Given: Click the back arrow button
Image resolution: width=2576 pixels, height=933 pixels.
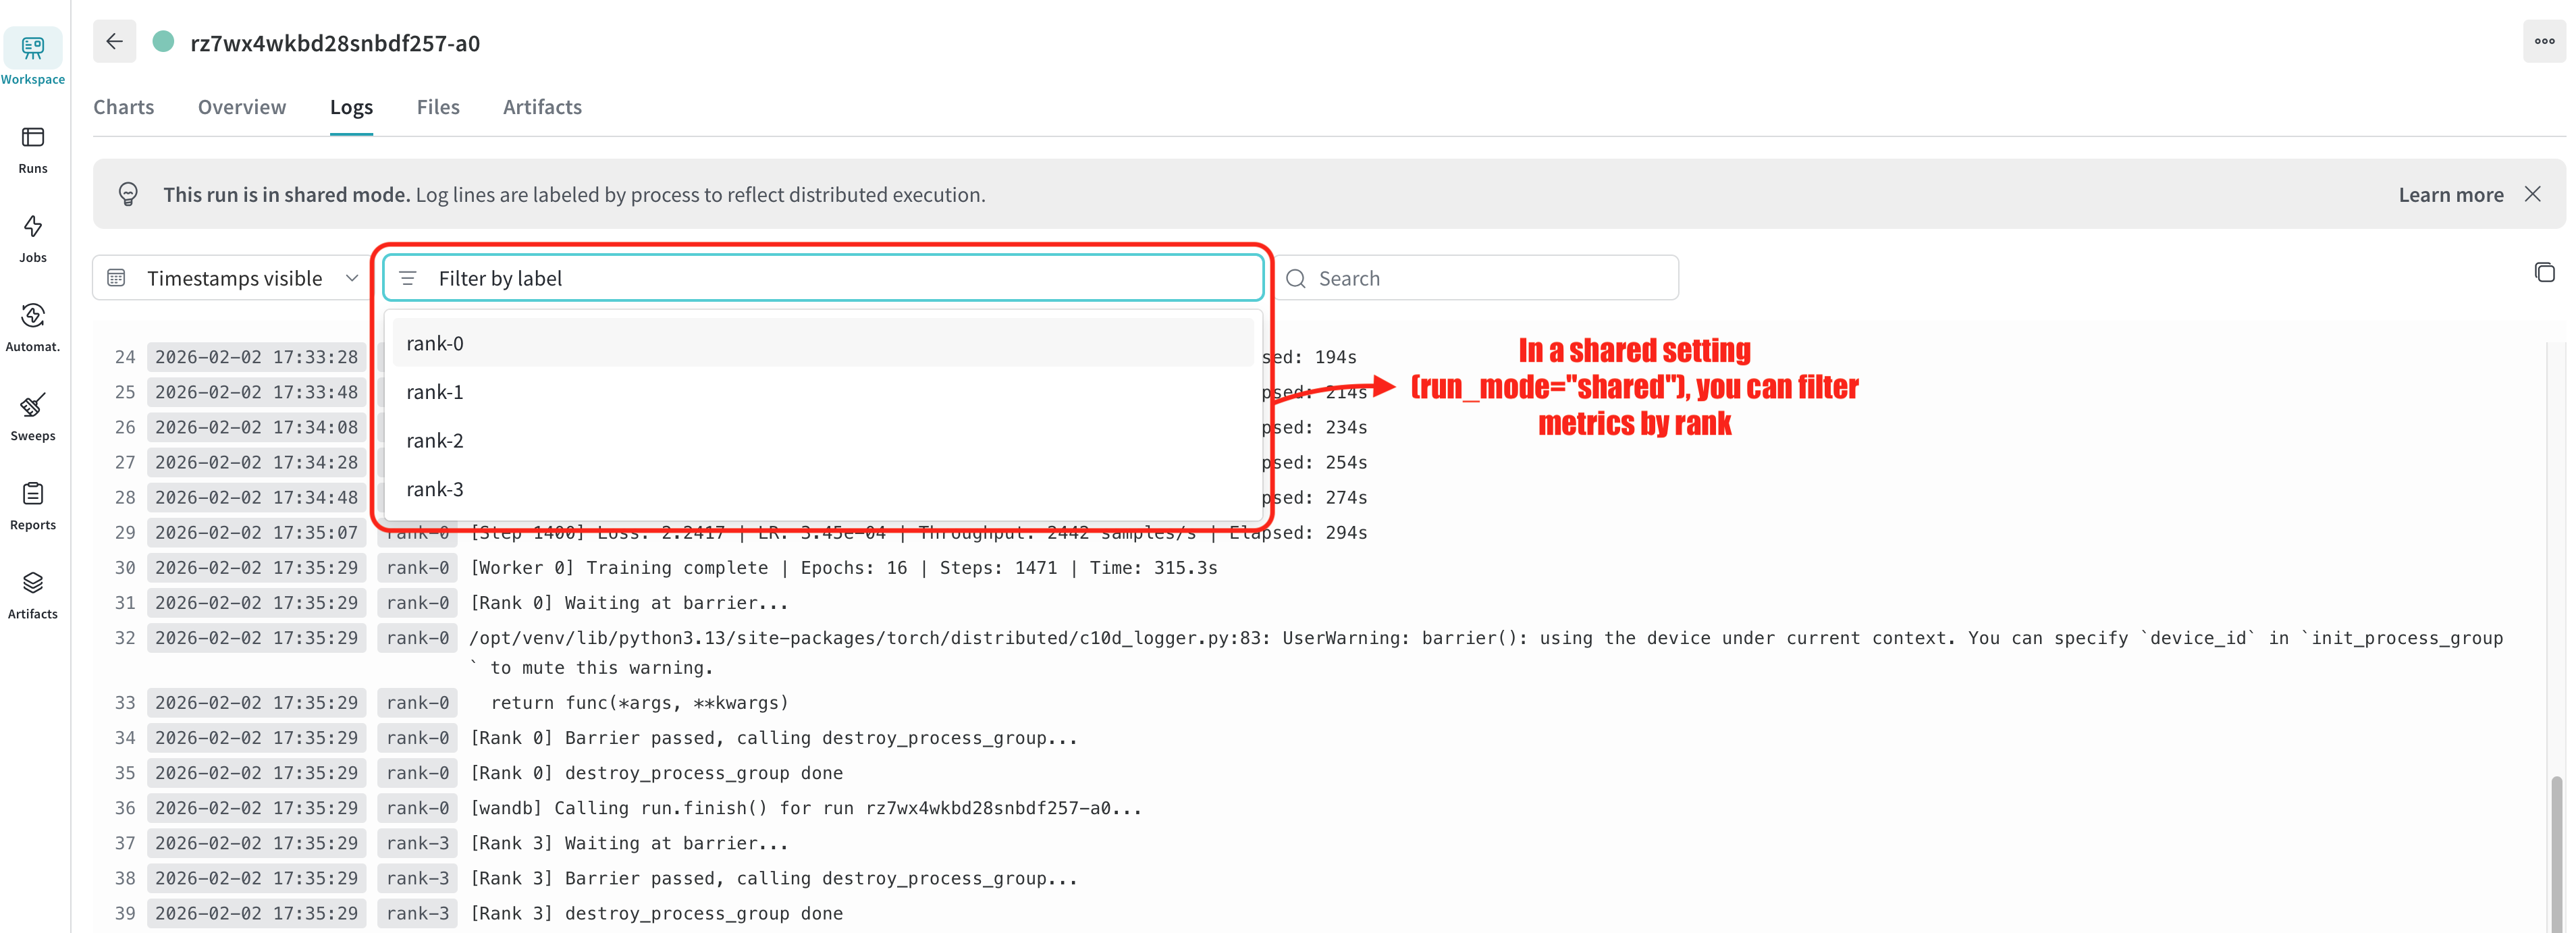Looking at the screenshot, I should (115, 42).
